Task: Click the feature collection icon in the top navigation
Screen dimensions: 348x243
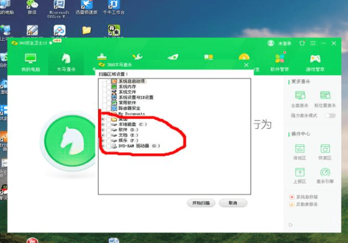Action: click(x=208, y=57)
